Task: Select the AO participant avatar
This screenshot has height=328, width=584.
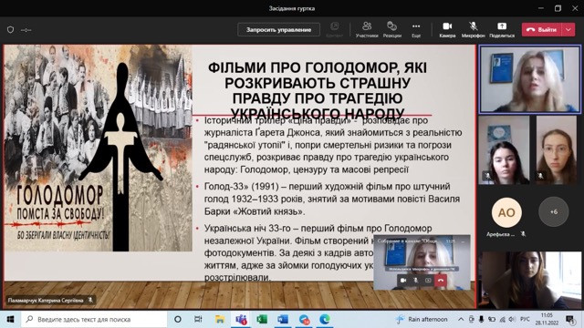Action: (x=506, y=212)
